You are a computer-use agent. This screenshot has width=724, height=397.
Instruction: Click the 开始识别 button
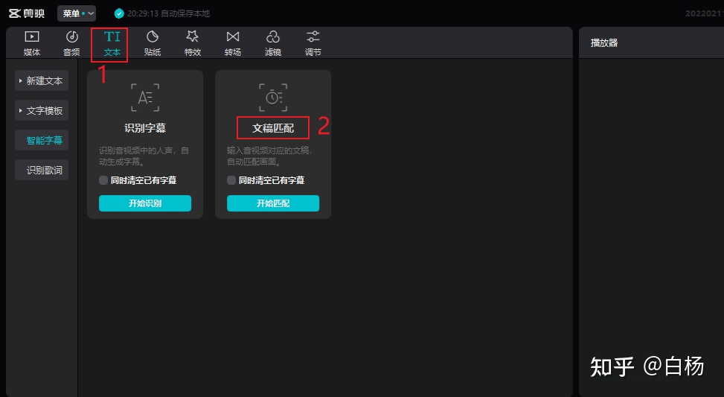tap(145, 203)
